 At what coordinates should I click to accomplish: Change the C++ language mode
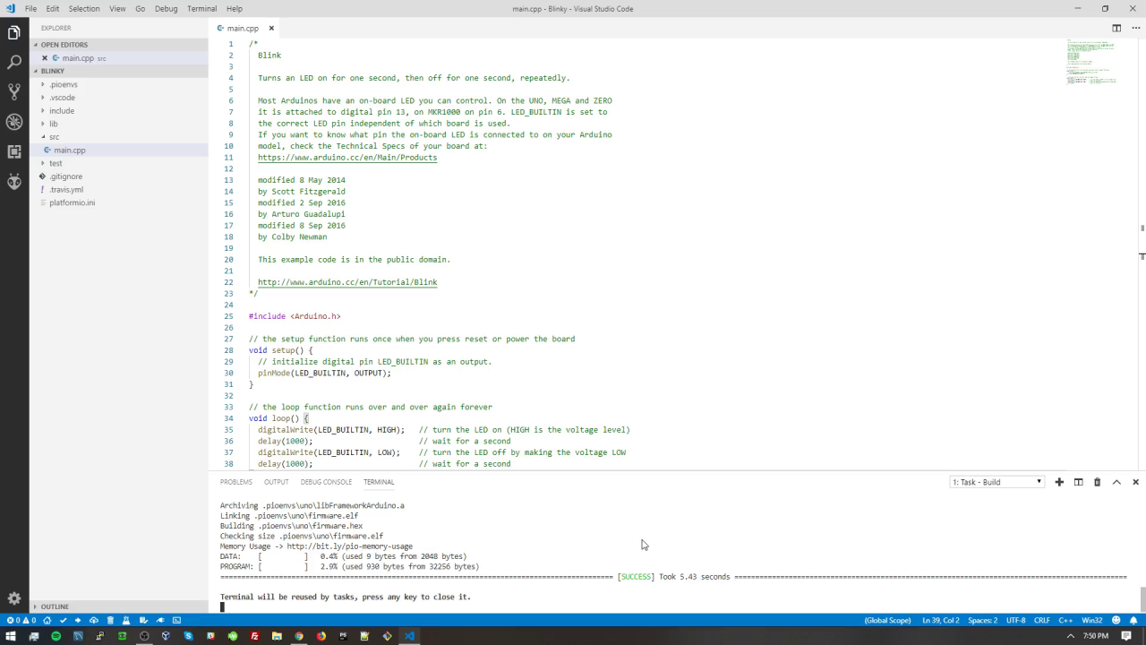click(x=1065, y=620)
